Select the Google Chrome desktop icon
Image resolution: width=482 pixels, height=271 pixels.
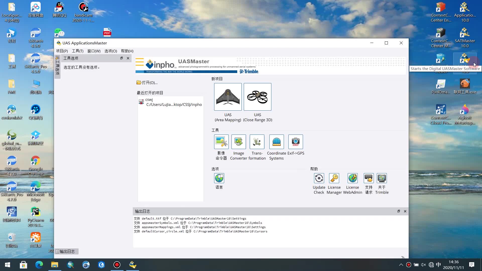pos(35,166)
